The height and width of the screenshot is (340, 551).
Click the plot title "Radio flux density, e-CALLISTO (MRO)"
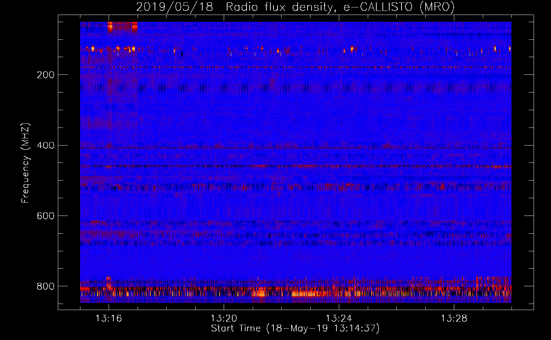click(x=340, y=7)
